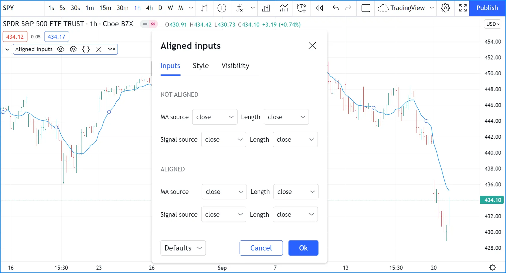
Task: Switch to the Style tab
Action: click(x=201, y=66)
